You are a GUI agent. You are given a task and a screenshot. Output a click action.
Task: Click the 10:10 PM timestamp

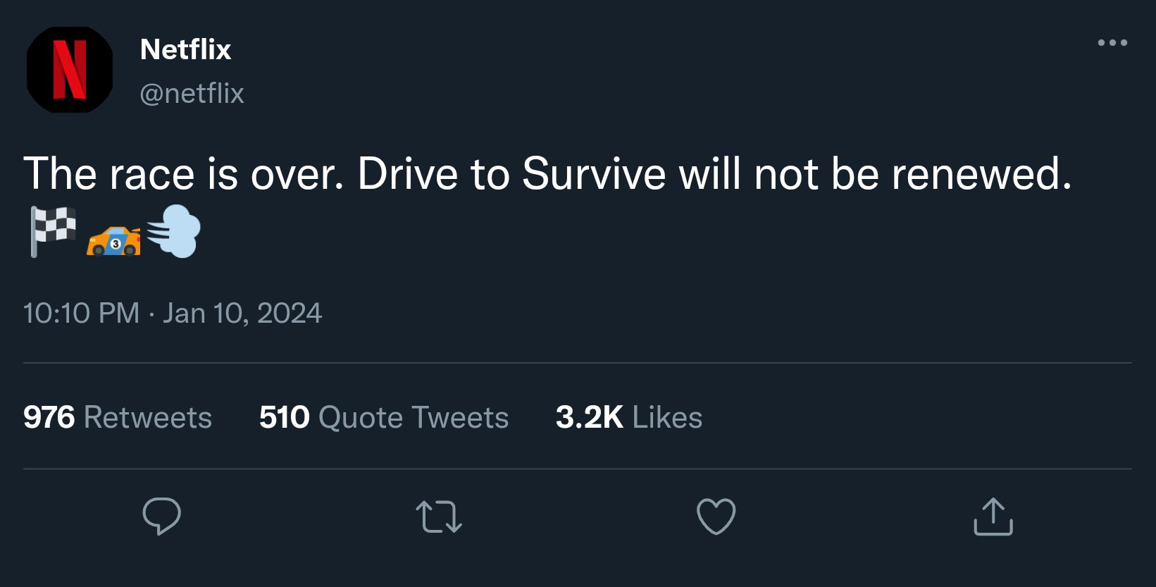(81, 313)
